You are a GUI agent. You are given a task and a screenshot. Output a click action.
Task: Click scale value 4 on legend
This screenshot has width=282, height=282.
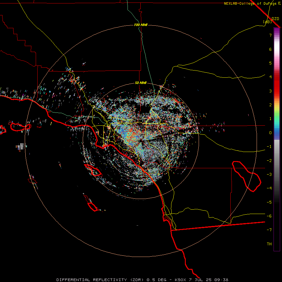pos(270,77)
